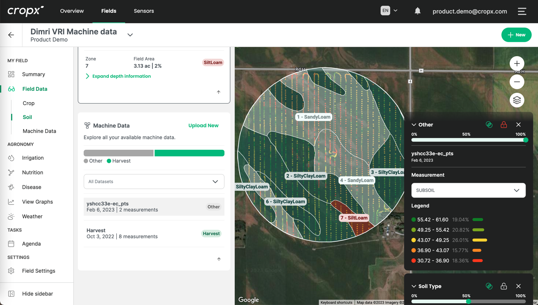Switch to the Sensors tab
This screenshot has height=305, width=538.
coord(144,11)
